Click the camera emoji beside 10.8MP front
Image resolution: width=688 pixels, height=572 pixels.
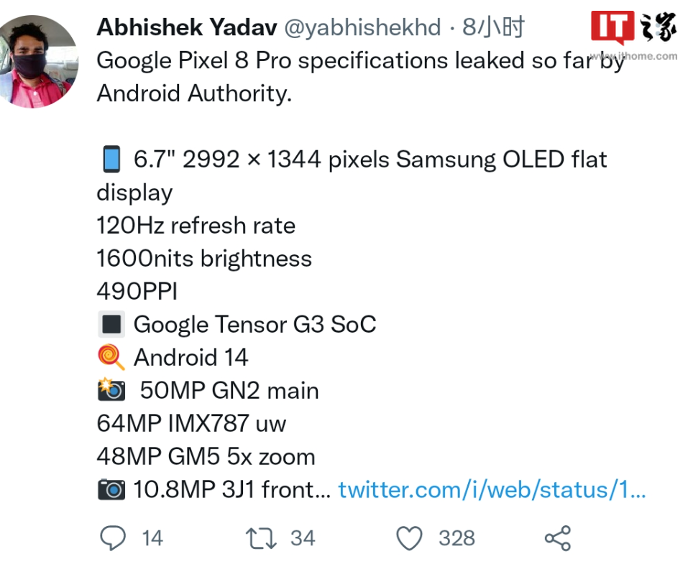[111, 490]
